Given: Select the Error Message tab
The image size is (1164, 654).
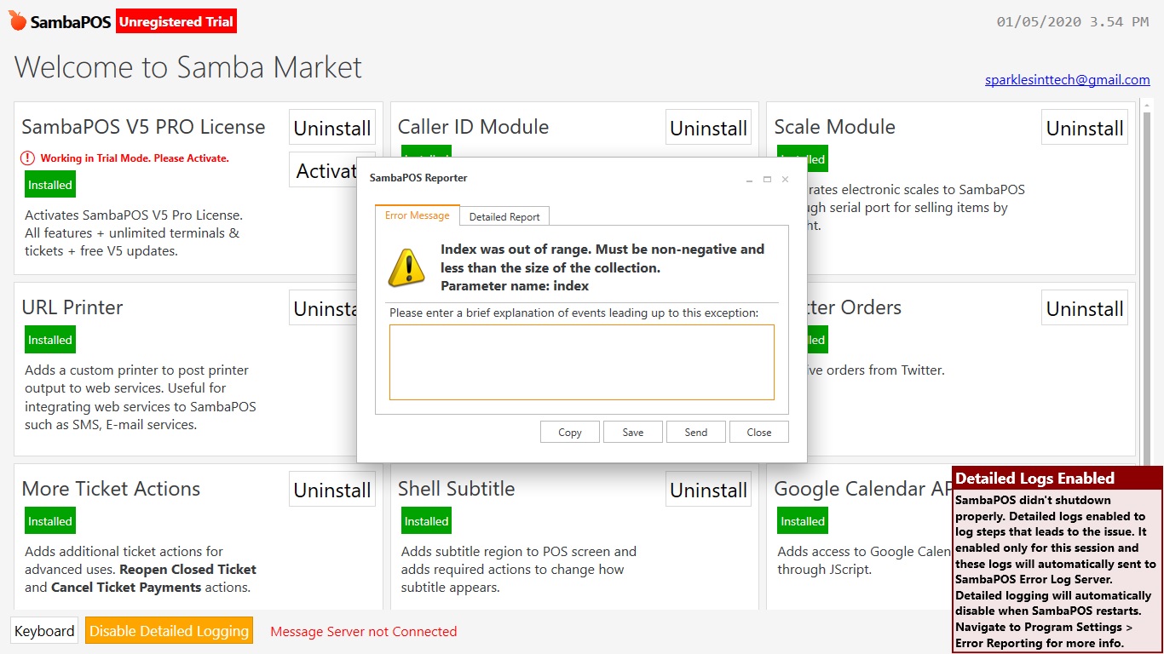Looking at the screenshot, I should (418, 215).
